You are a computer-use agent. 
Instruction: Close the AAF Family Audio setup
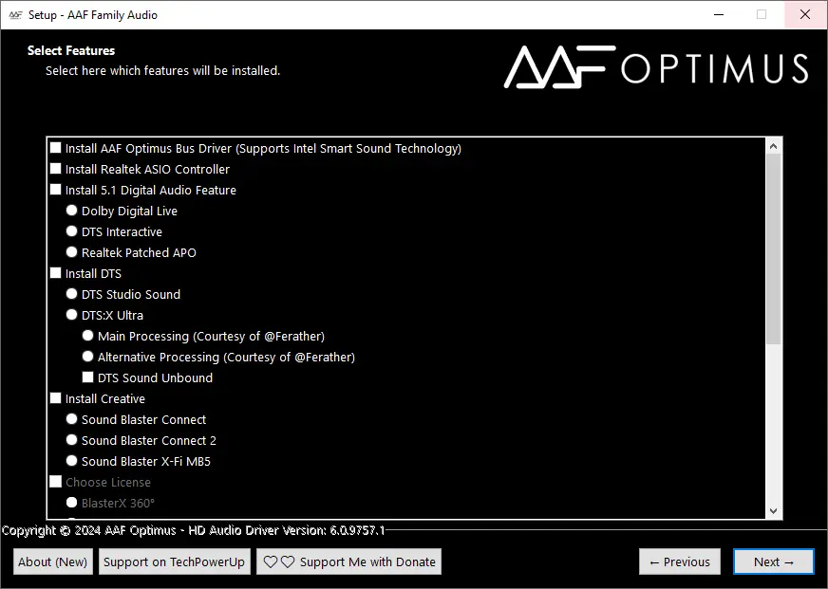[805, 15]
